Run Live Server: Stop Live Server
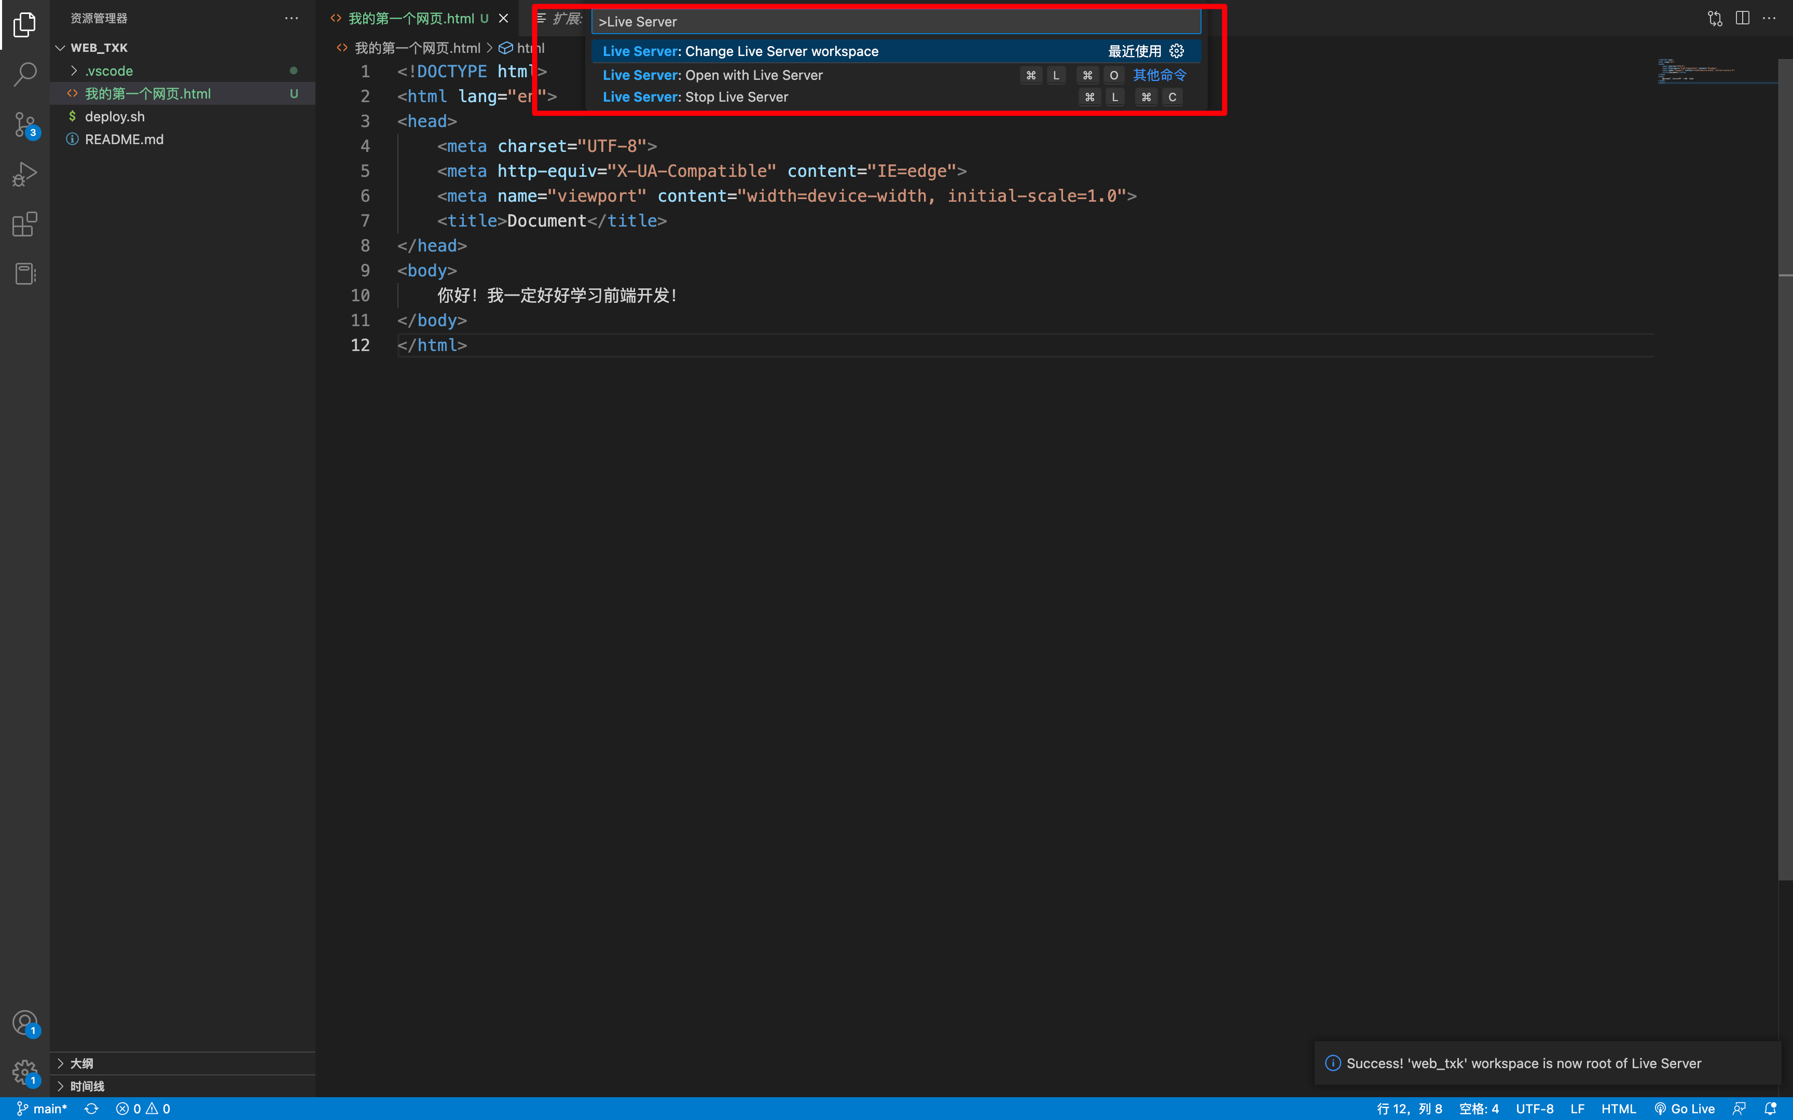The height and width of the screenshot is (1120, 1793). (x=896, y=97)
